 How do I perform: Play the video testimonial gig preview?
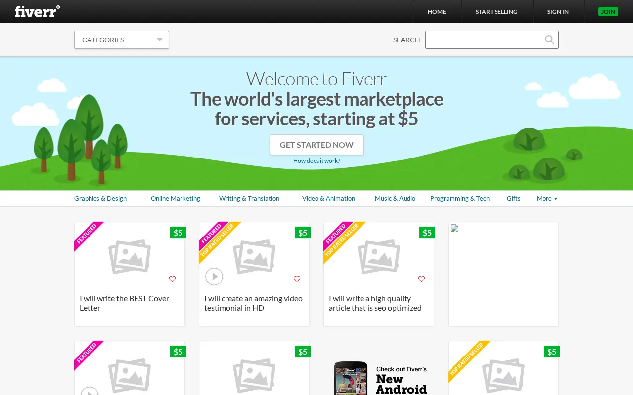pyautogui.click(x=214, y=276)
